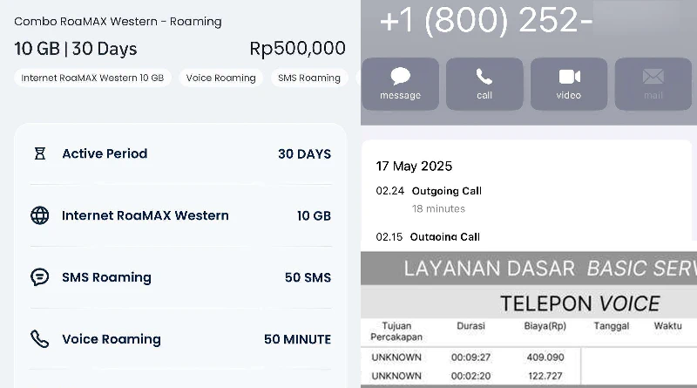The height and width of the screenshot is (388, 697).
Task: Click the Durasi column header
Action: [x=470, y=326]
